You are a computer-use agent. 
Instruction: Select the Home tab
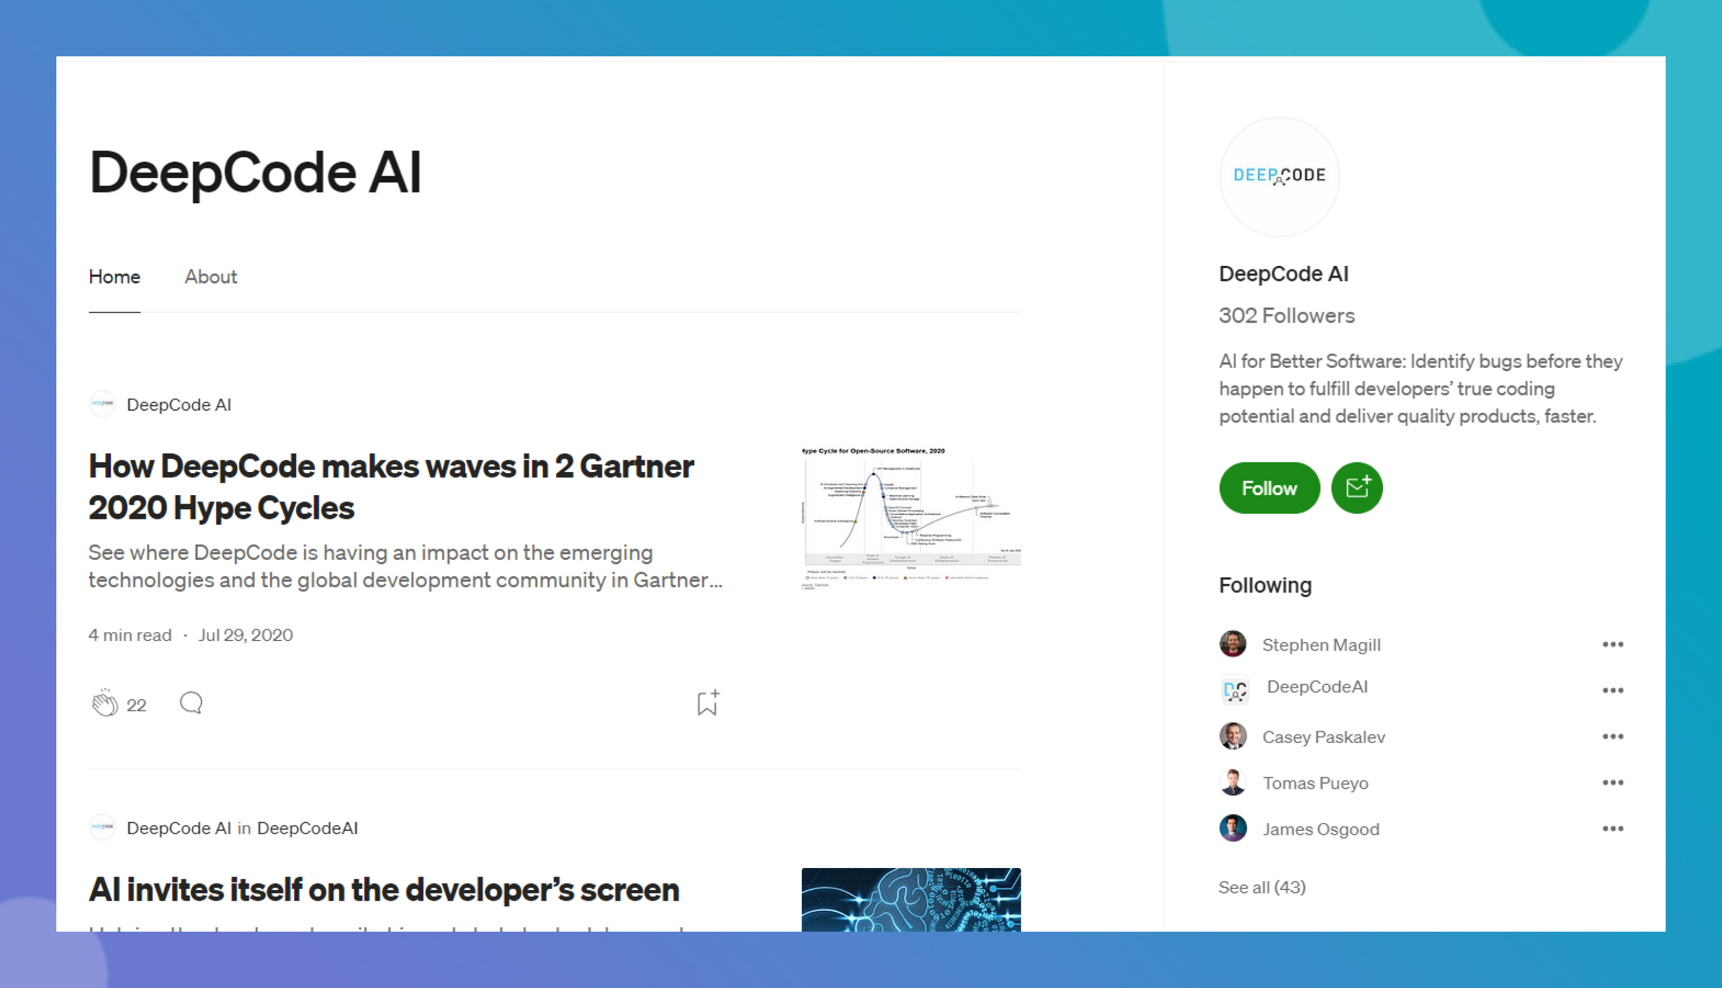(114, 277)
